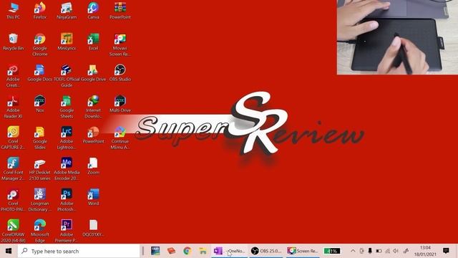
Task: Select the WinRAR archive labeled PowerPoint
Action: coord(120,11)
